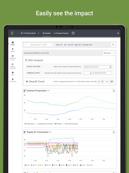Viewport: 129px width, 173px height.
Task: Click the Operational Metrics and Tools title
Action: coord(37,53)
